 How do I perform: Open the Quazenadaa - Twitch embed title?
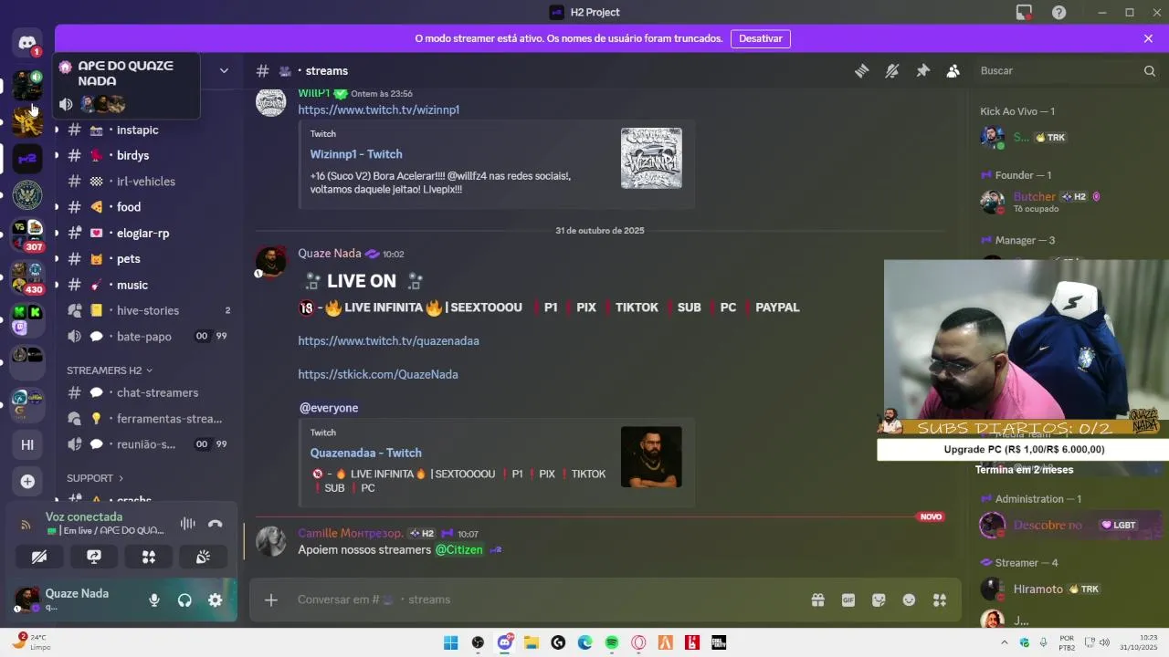tap(365, 453)
